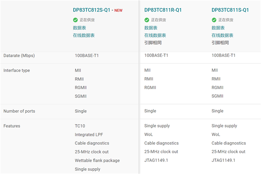Select the Interface type row label

pos(17,71)
